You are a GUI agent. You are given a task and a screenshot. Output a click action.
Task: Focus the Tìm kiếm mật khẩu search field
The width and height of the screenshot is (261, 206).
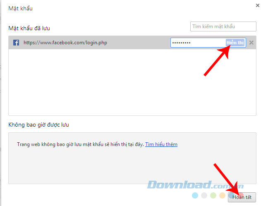tap(223, 26)
